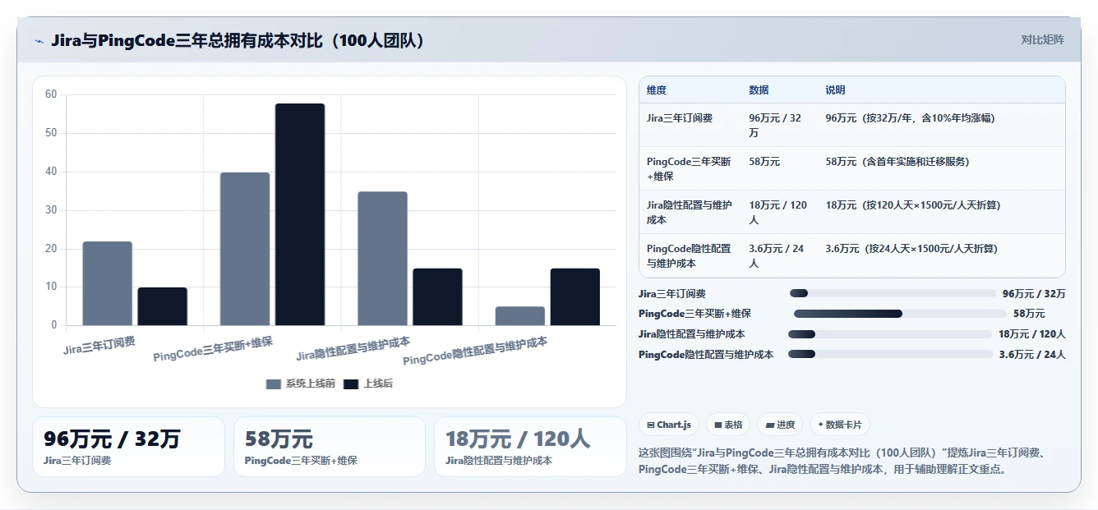Select the 数据卡片 chip
Image resolution: width=1098 pixels, height=510 pixels.
(839, 425)
